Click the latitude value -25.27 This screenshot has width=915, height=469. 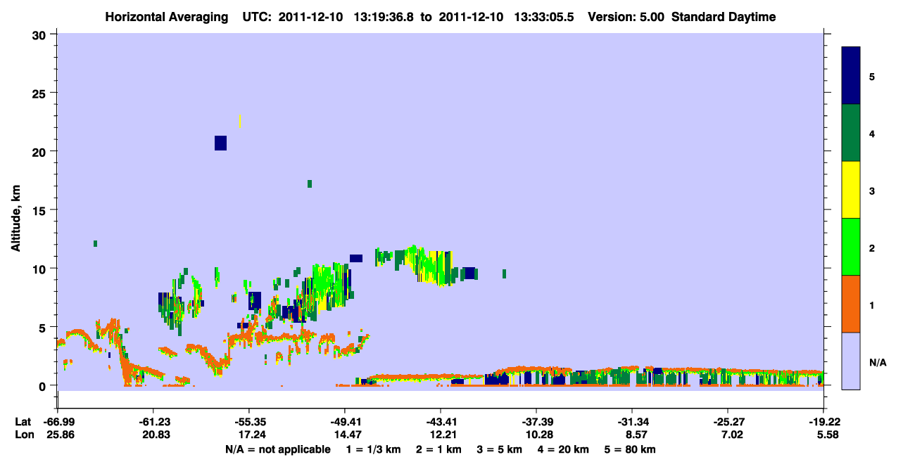(728, 422)
